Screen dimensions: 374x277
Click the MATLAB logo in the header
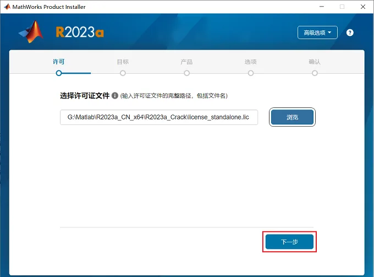click(31, 32)
